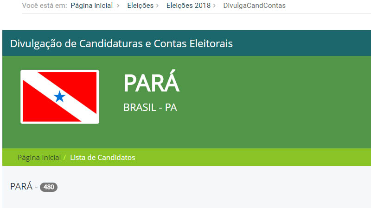The height and width of the screenshot is (208, 371).
Task: Click the chevron after Eleições 2018
Action: click(x=214, y=6)
